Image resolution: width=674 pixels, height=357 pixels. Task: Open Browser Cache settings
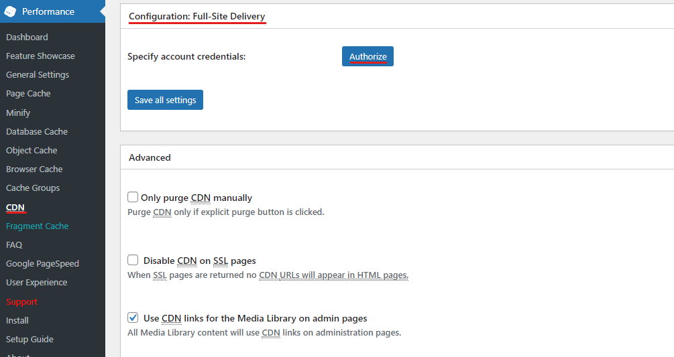34,169
